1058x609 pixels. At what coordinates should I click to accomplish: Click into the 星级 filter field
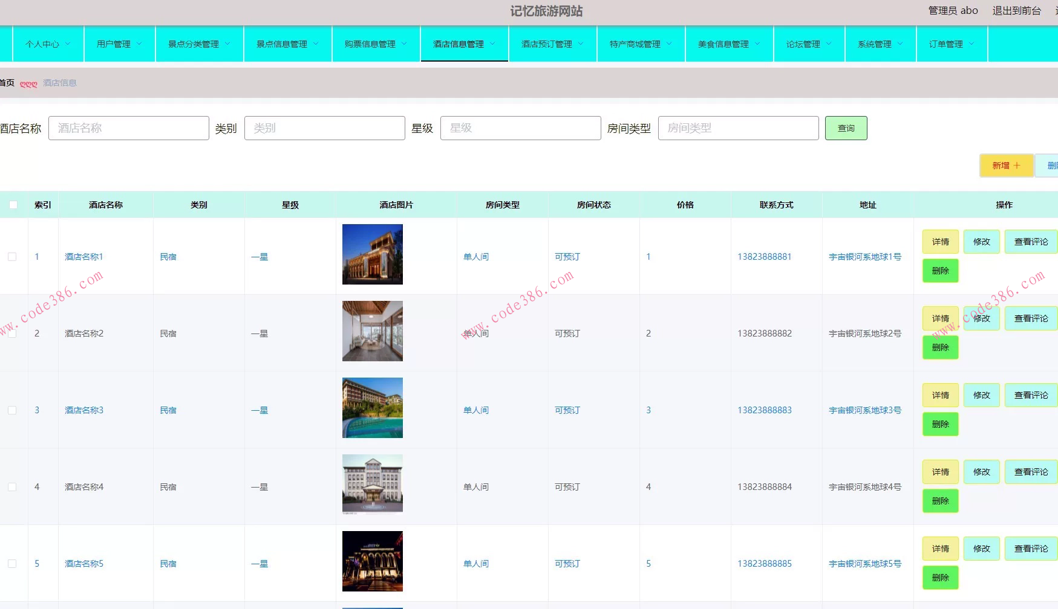[x=520, y=128]
